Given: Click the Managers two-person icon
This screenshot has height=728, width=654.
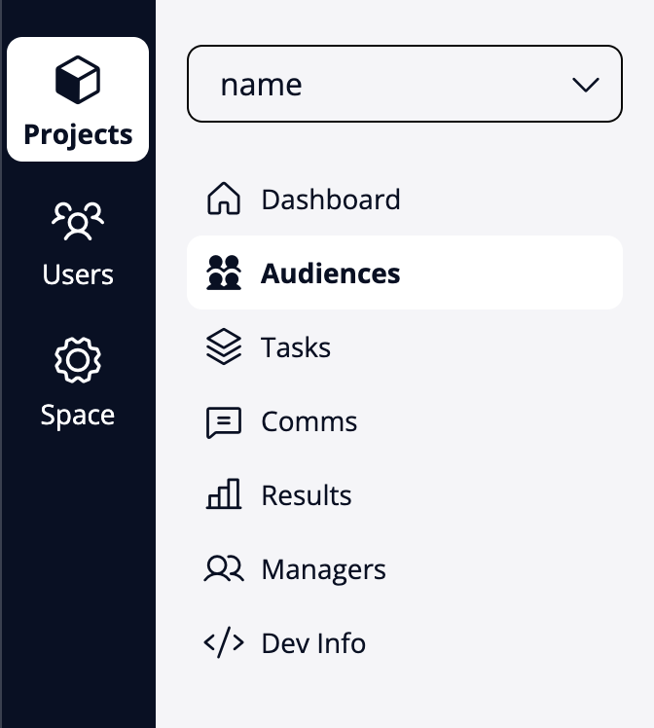Looking at the screenshot, I should coord(224,569).
